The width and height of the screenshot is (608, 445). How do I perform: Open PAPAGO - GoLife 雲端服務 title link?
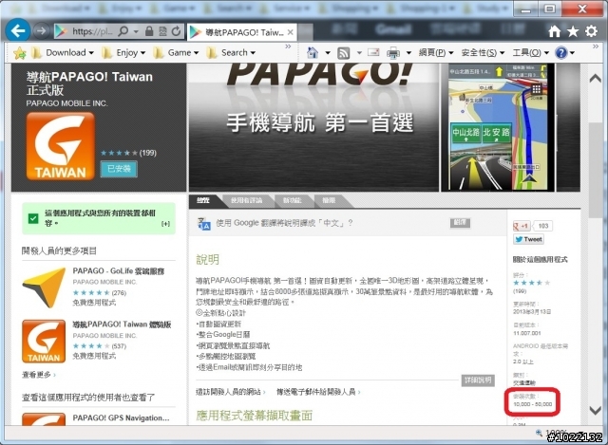click(119, 271)
